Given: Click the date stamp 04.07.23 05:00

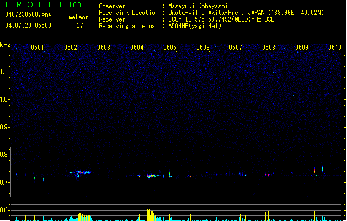Looking at the screenshot, I should click(28, 25).
